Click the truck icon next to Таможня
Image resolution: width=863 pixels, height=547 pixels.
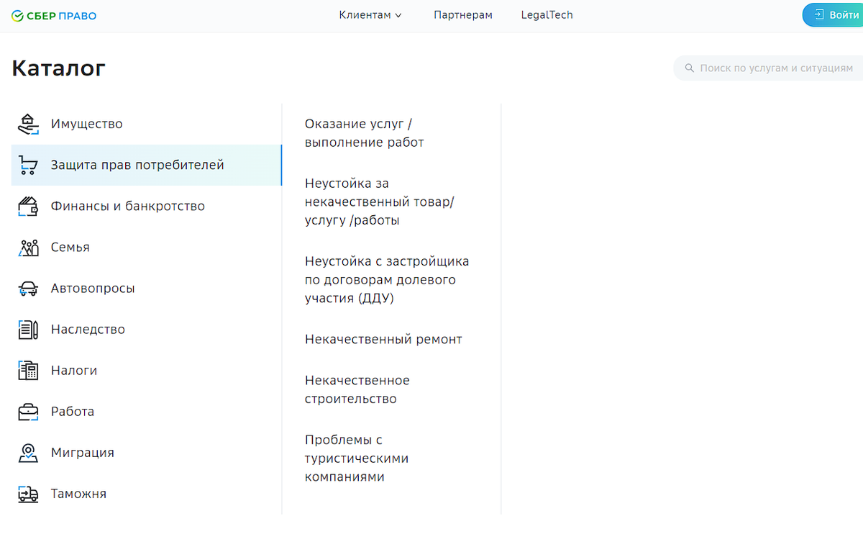click(28, 493)
